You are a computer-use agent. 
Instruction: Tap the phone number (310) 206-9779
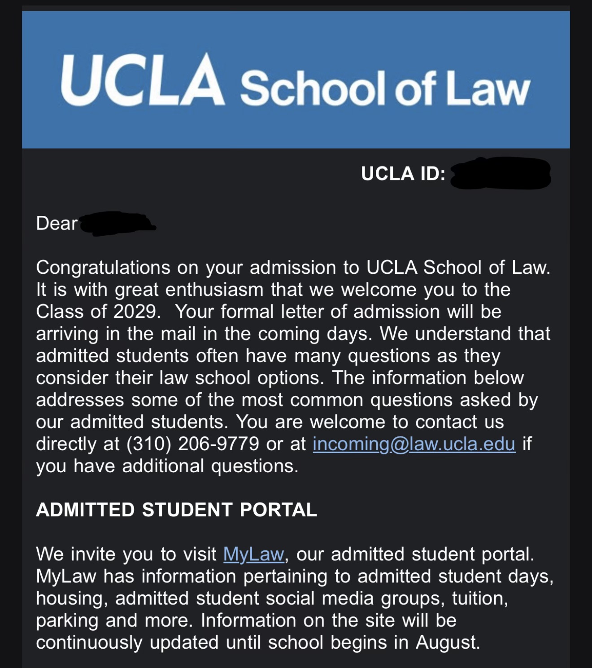pos(193,444)
